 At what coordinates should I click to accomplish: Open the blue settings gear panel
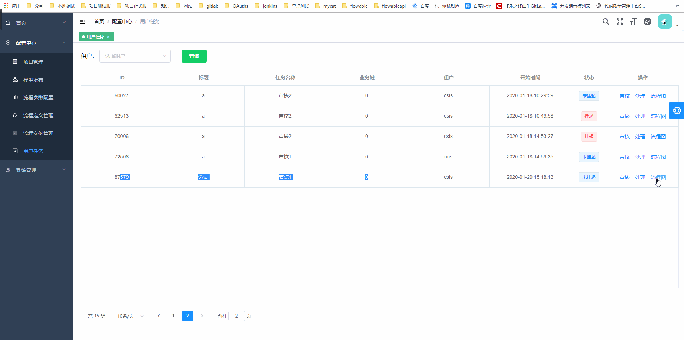point(676,110)
